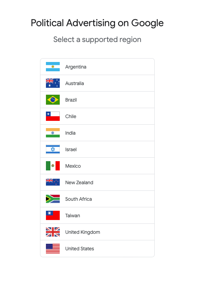Select the Mexico flag icon
This screenshot has width=202, height=282.
pos(53,166)
